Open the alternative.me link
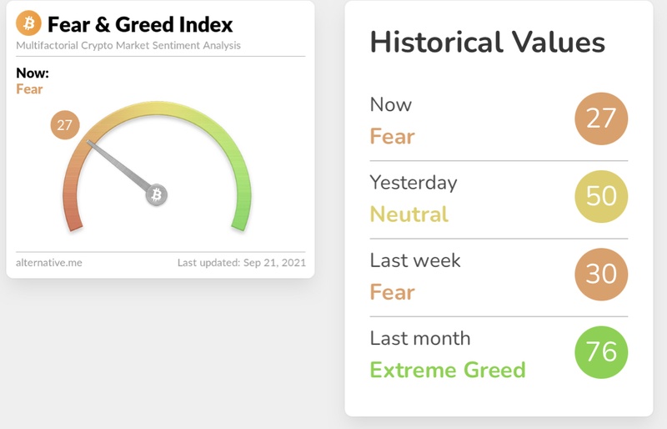The image size is (667, 429). [48, 263]
